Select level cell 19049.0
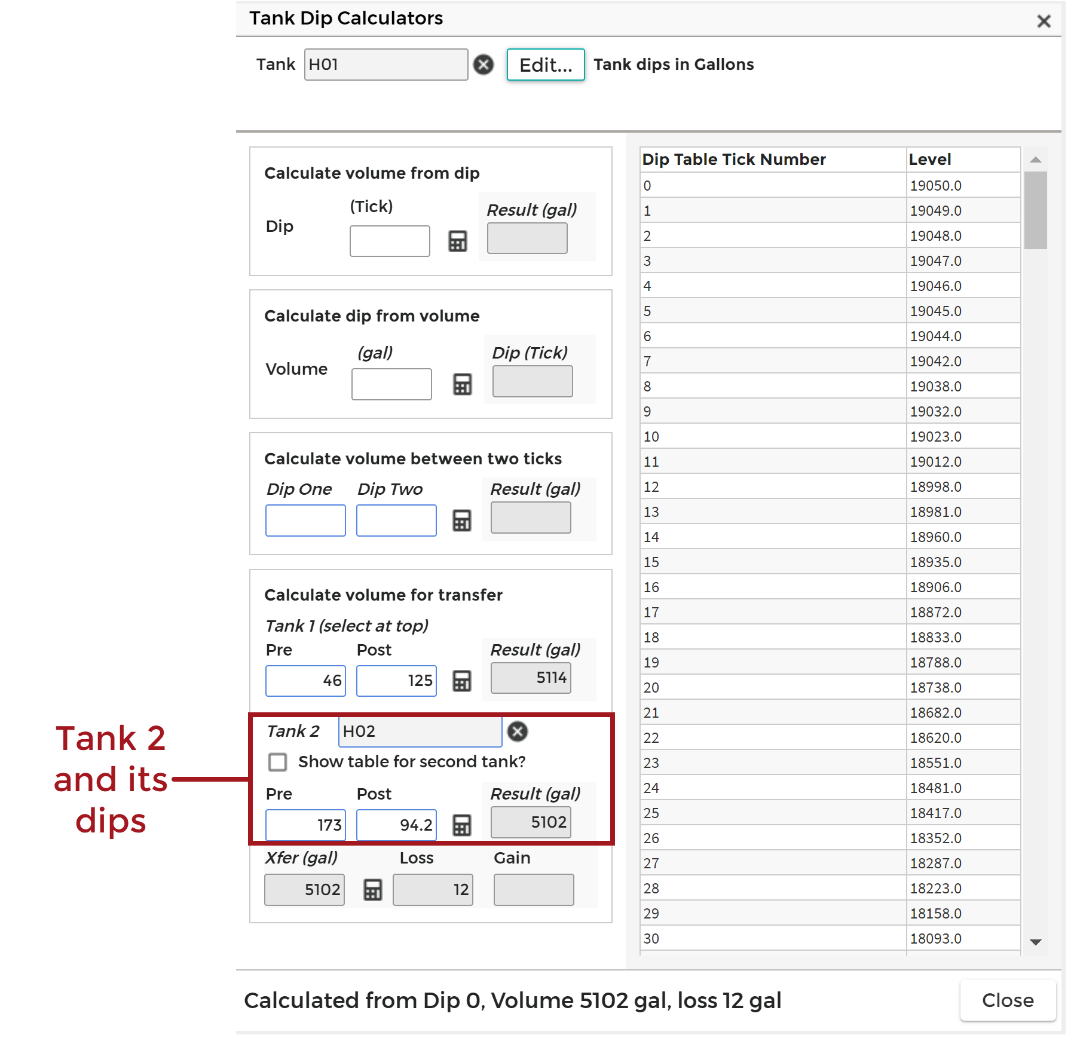The width and height of the screenshot is (1074, 1041). [963, 211]
